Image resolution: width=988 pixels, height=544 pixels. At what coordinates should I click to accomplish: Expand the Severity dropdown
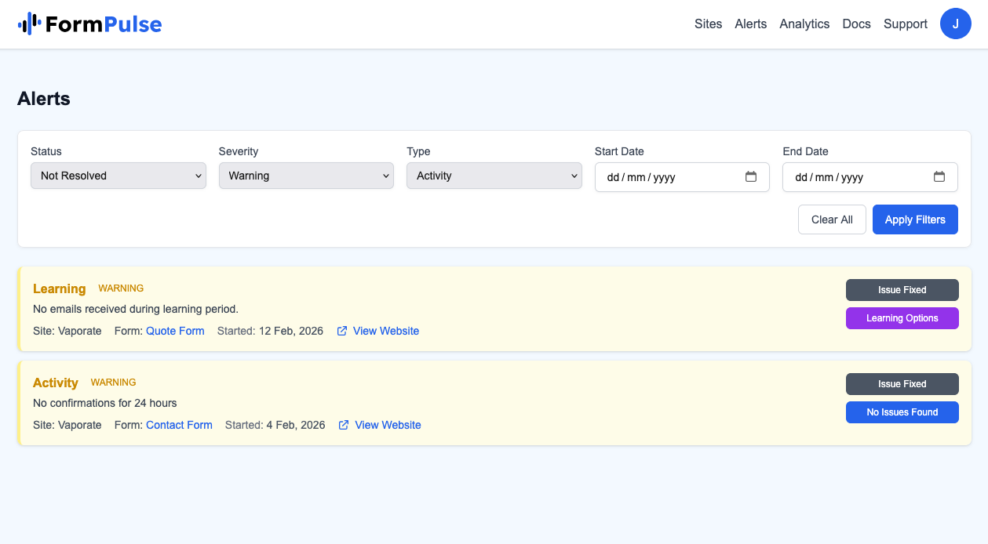pyautogui.click(x=306, y=176)
